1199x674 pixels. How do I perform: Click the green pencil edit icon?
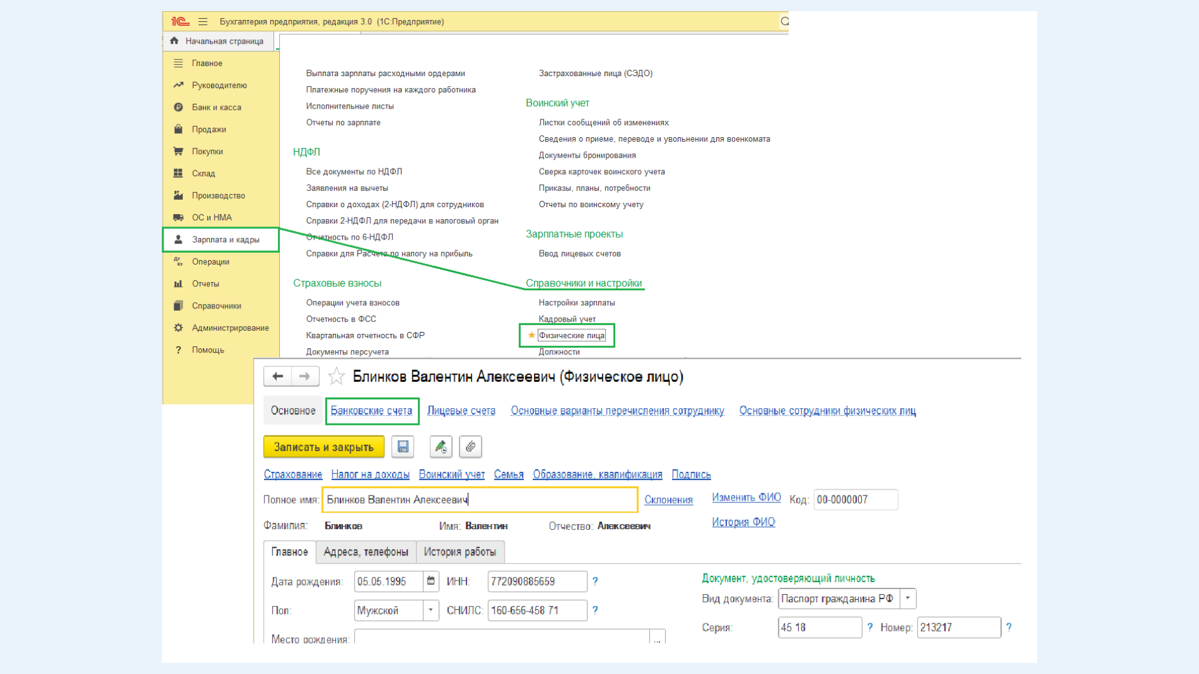pyautogui.click(x=441, y=447)
